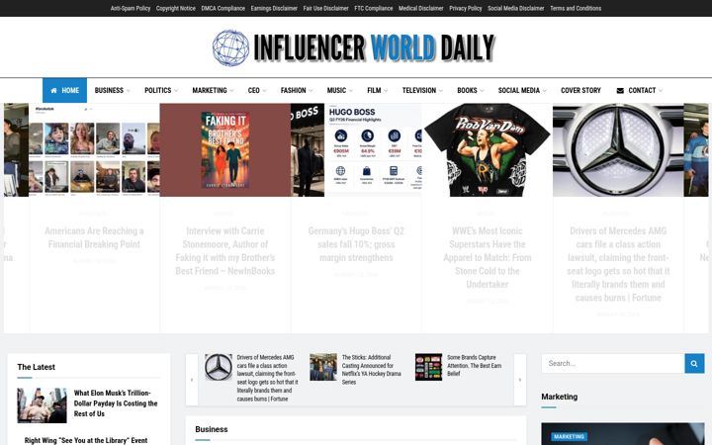The height and width of the screenshot is (445, 712).
Task: Expand the Contact menu chevron
Action: pyautogui.click(x=661, y=91)
